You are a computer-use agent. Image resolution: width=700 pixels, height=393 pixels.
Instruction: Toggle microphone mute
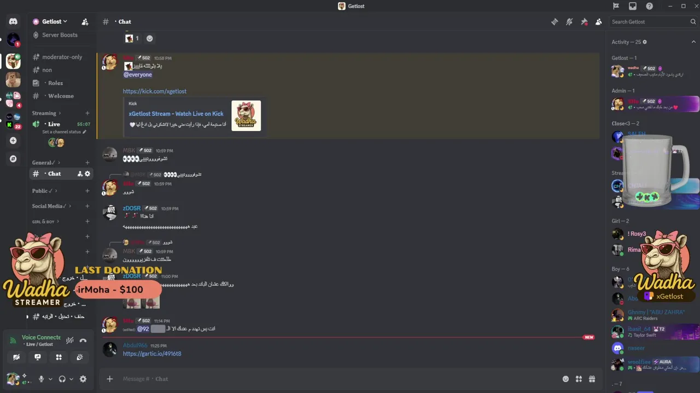point(41,379)
